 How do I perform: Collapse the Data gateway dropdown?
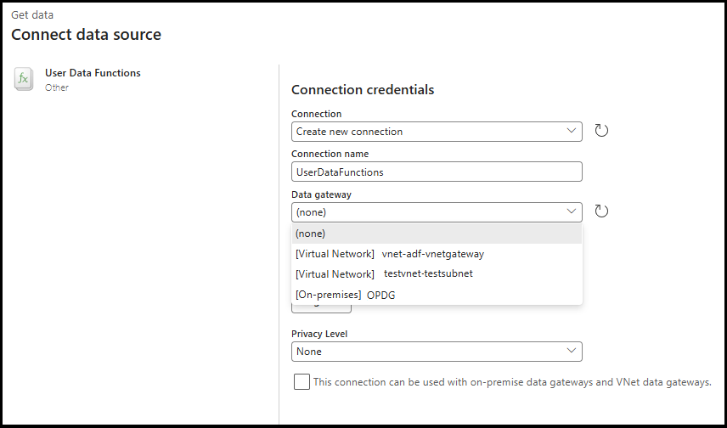coord(437,212)
